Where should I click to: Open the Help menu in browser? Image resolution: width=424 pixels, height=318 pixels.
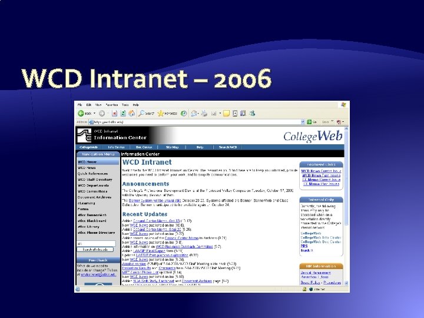(136, 105)
